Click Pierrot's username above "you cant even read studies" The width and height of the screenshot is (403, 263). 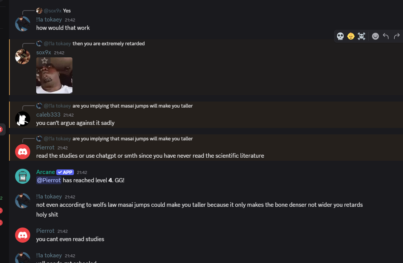45,231
